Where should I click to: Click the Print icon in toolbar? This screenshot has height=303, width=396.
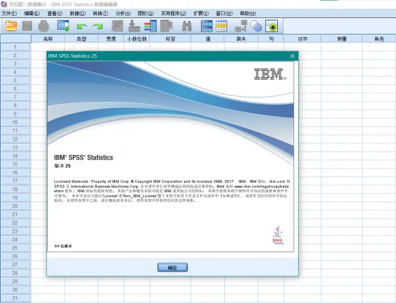click(44, 26)
